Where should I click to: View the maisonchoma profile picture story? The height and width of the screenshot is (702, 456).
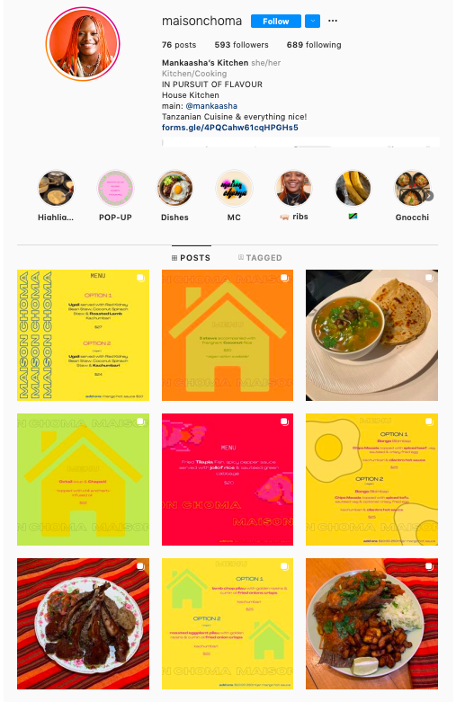(83, 44)
